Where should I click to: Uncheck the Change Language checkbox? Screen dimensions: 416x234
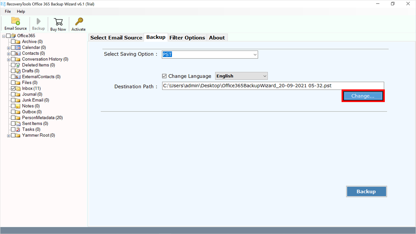164,76
